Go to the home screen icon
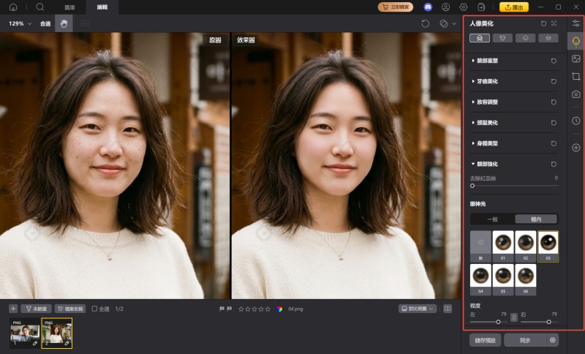Image resolution: width=585 pixels, height=354 pixels. (x=13, y=7)
